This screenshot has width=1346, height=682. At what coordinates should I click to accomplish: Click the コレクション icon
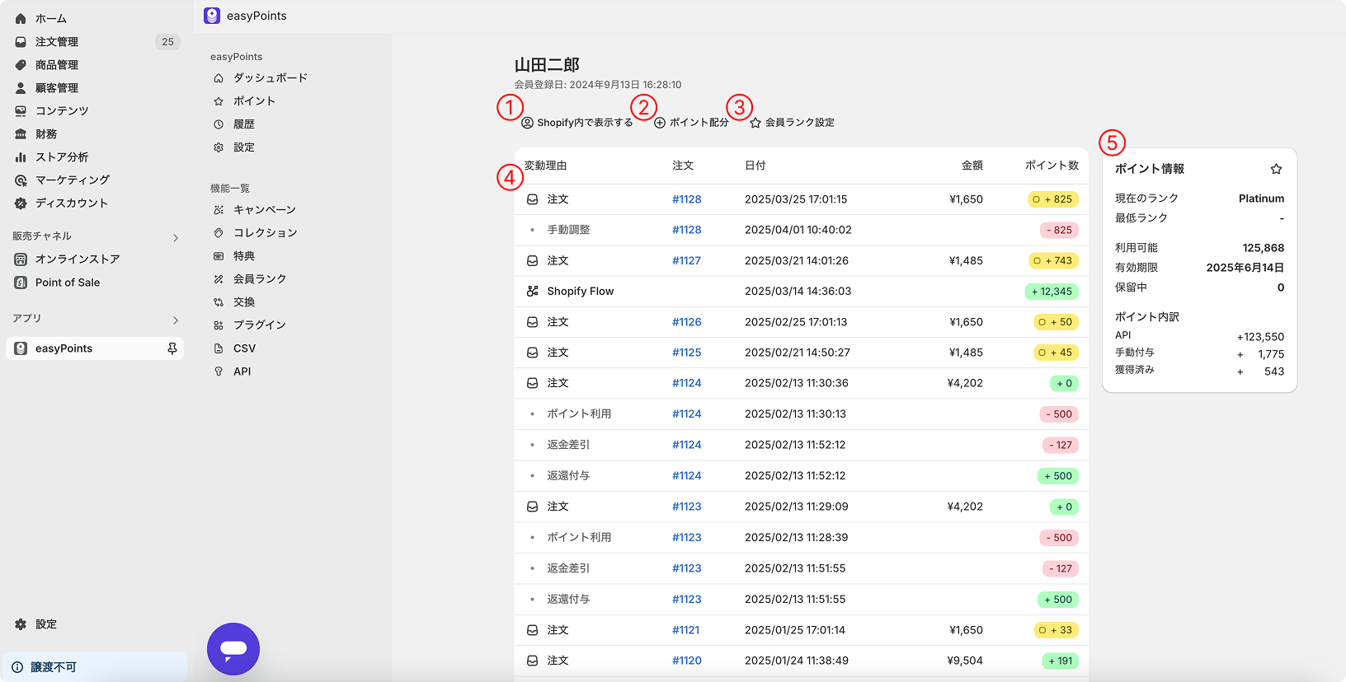pos(219,232)
